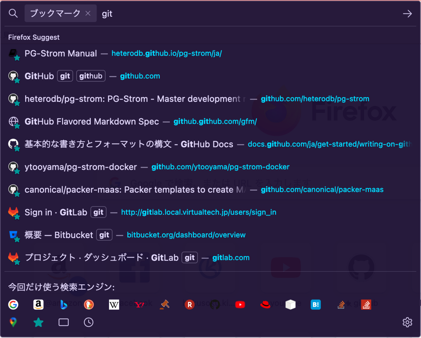Image resolution: width=421 pixels, height=338 pixels.
Task: Open the Sign in · GitLab bookmark result
Action: [x=210, y=212]
